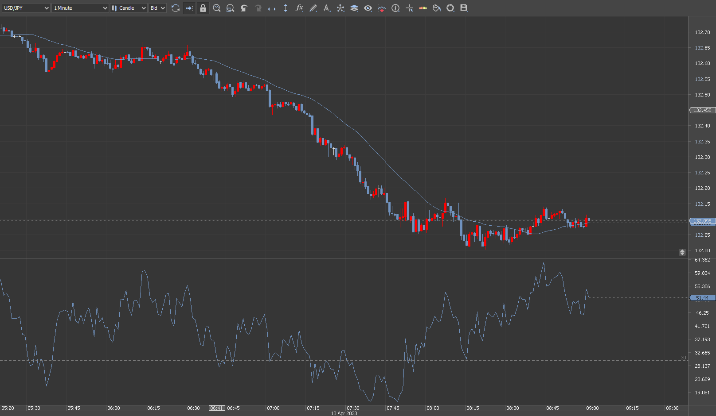Open the Candle chart type dropdown
Screen dimensions: 716x416
[x=129, y=8]
